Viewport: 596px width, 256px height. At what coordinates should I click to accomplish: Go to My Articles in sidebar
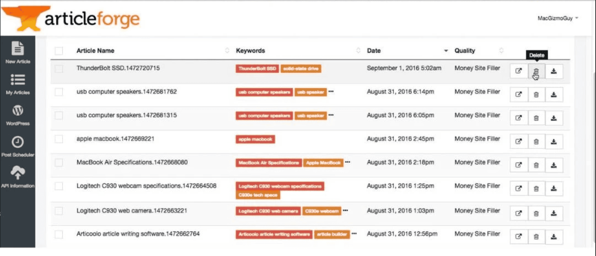[17, 83]
